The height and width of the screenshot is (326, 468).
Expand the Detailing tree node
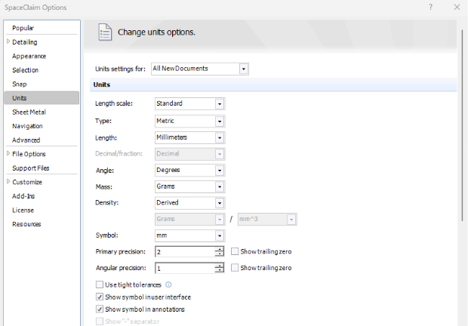(8, 42)
